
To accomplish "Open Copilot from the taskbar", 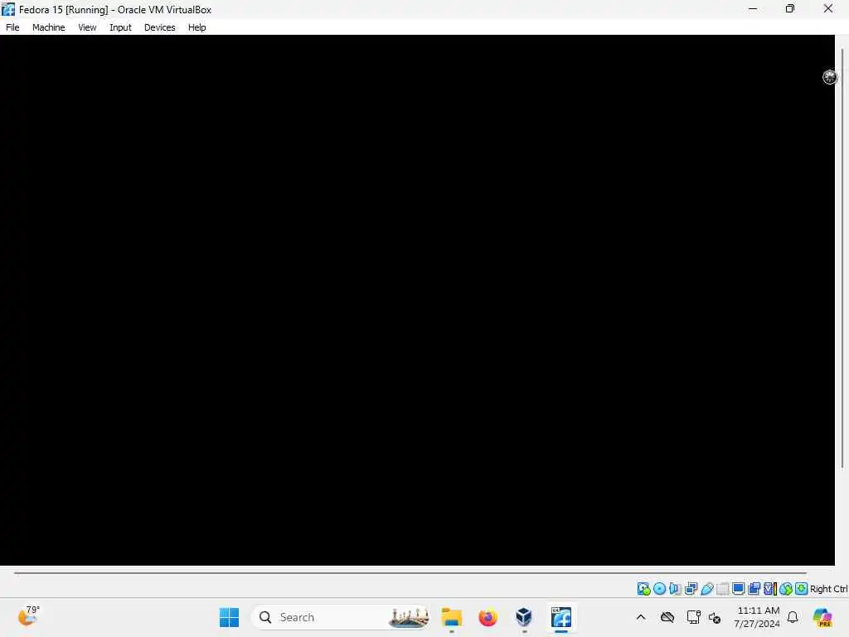I will click(822, 617).
